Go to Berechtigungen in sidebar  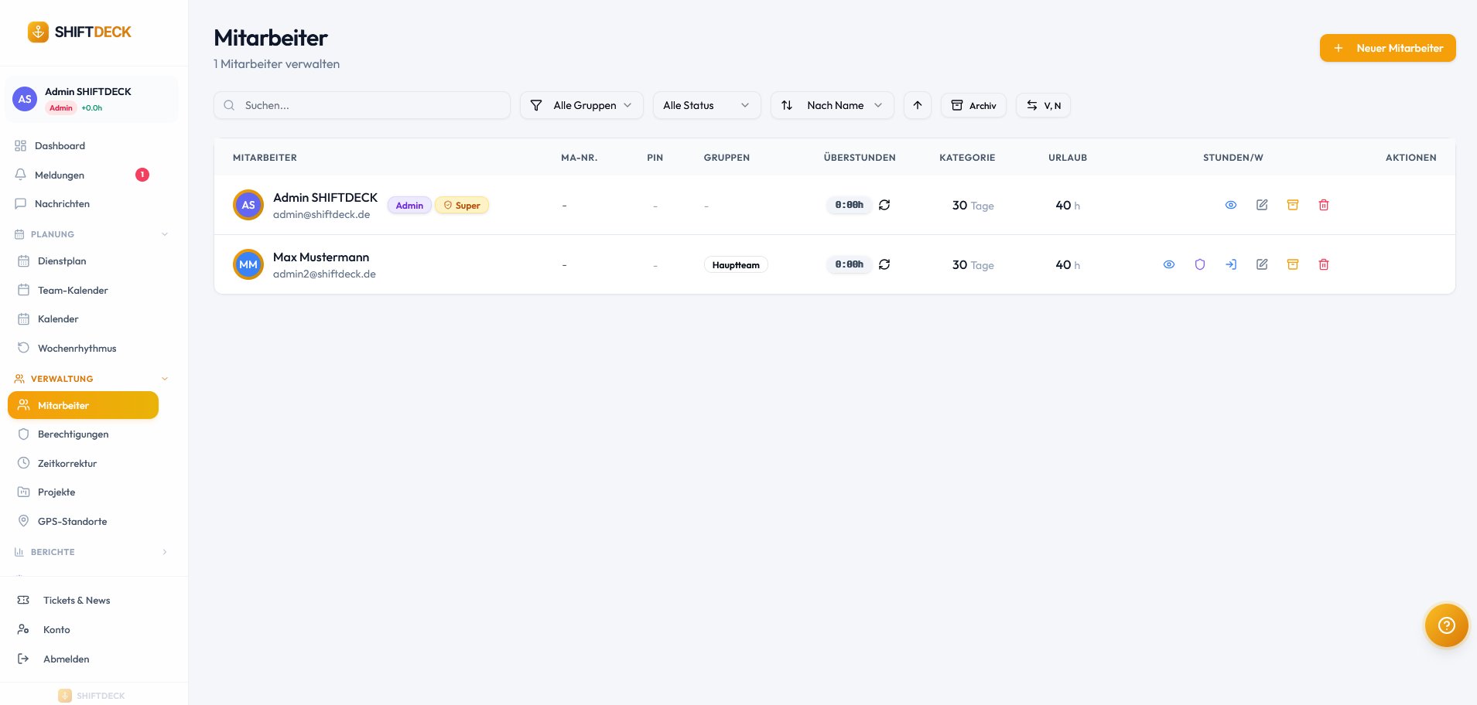coord(73,434)
